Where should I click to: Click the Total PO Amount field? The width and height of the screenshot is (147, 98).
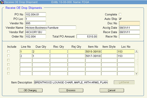[x=87, y=37]
